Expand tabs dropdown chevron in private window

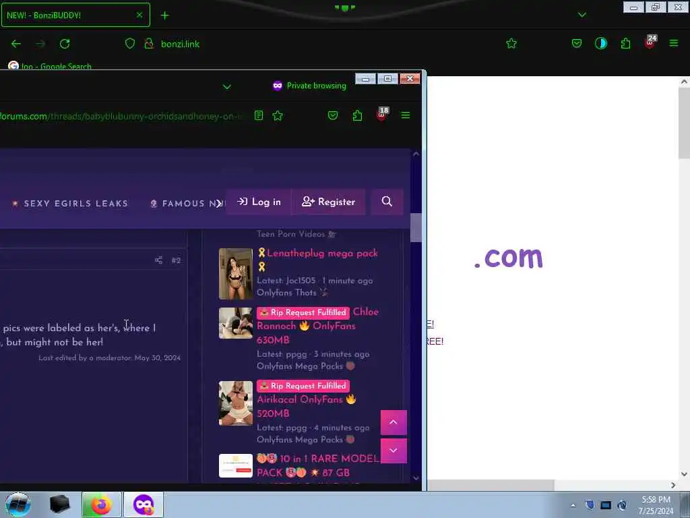pyautogui.click(x=226, y=87)
